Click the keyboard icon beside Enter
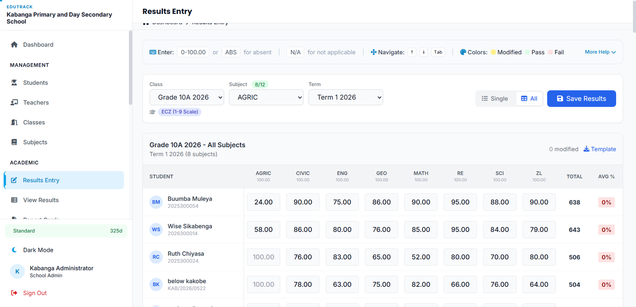Viewport: 636px width, 307px height. tap(153, 52)
